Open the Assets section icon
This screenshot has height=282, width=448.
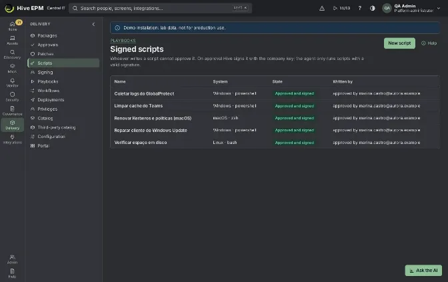12,40
